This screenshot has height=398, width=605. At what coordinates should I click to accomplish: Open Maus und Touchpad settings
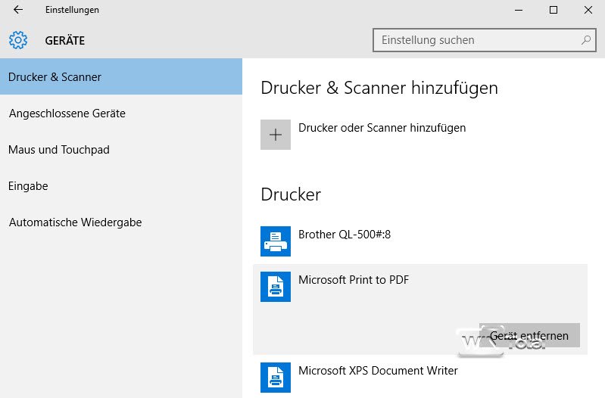(59, 150)
